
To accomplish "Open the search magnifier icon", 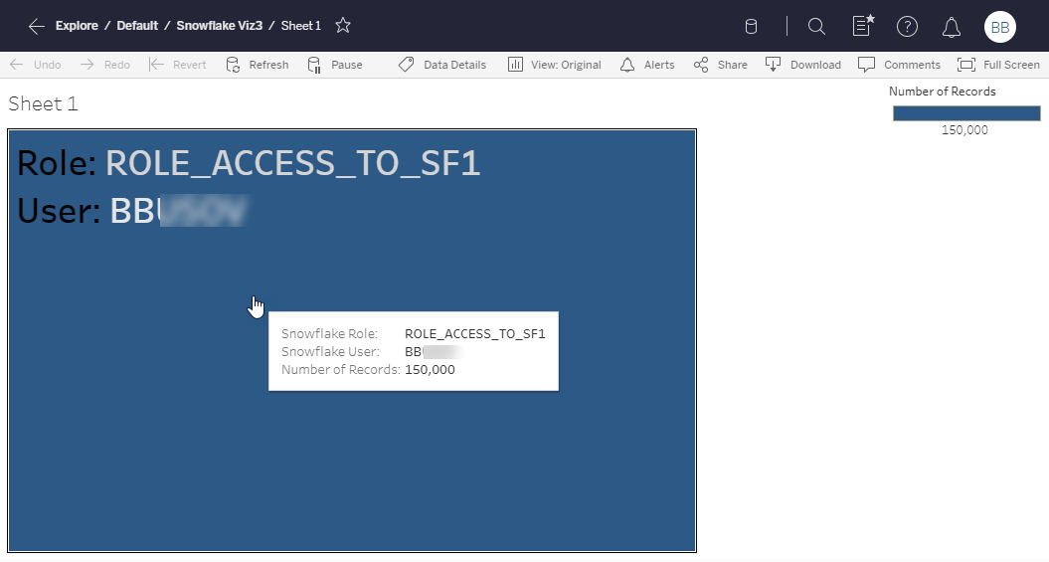I will click(816, 27).
